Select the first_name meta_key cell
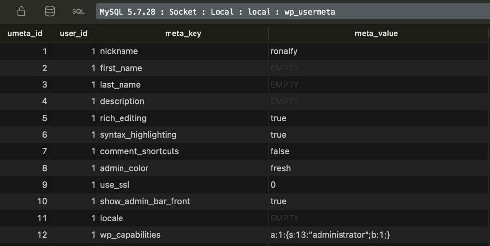Screen dimensions: 490x246 pyautogui.click(x=183, y=68)
